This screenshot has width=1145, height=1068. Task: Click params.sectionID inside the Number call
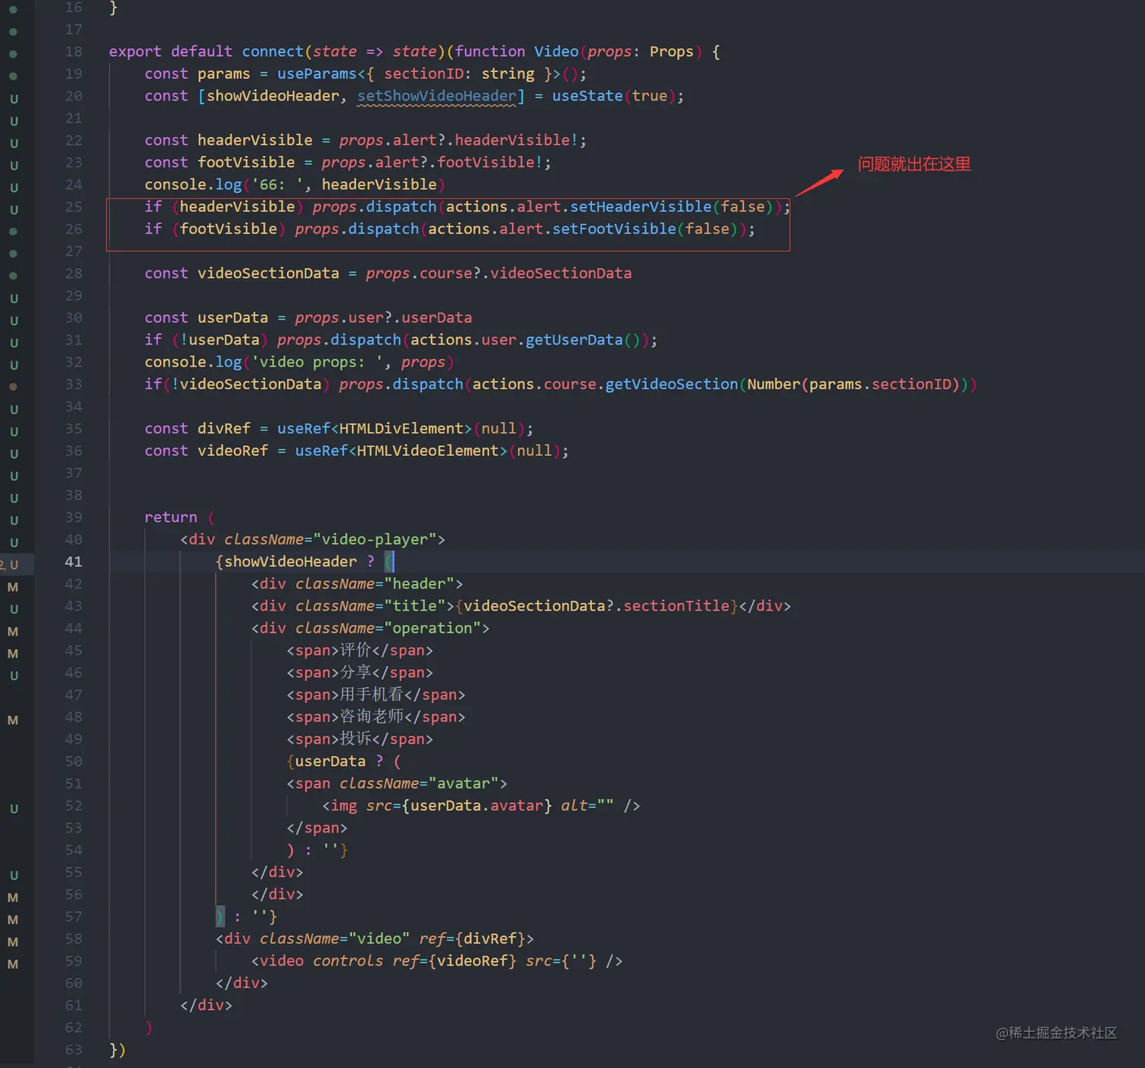(x=880, y=384)
